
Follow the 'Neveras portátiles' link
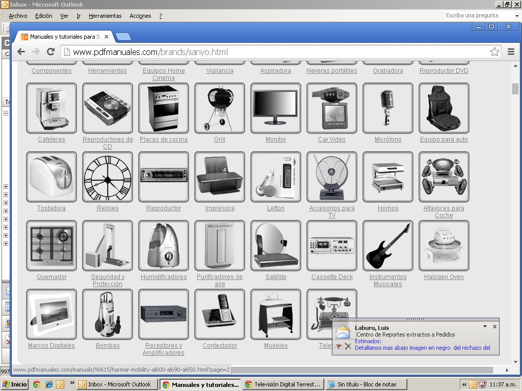coord(331,70)
